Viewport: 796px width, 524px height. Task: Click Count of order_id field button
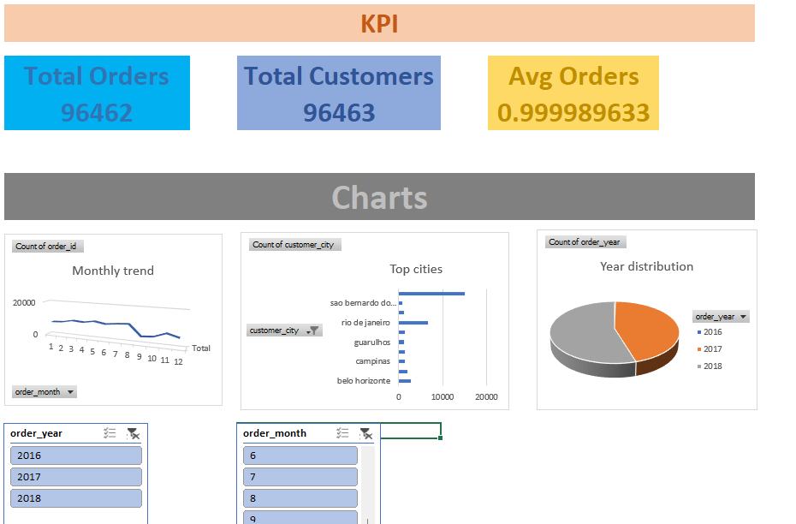pyautogui.click(x=48, y=247)
